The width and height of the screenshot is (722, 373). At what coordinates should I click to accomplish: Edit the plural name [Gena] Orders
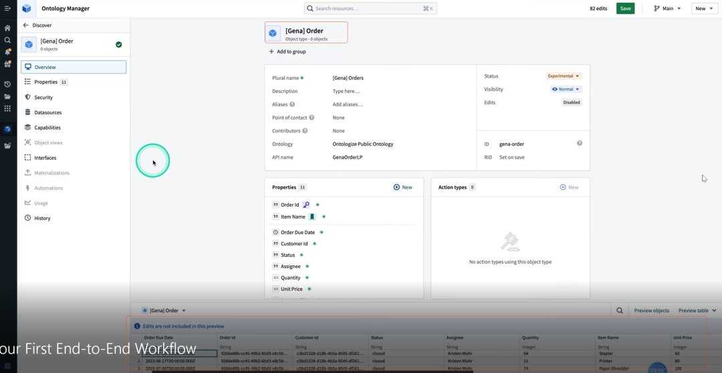[x=348, y=78]
